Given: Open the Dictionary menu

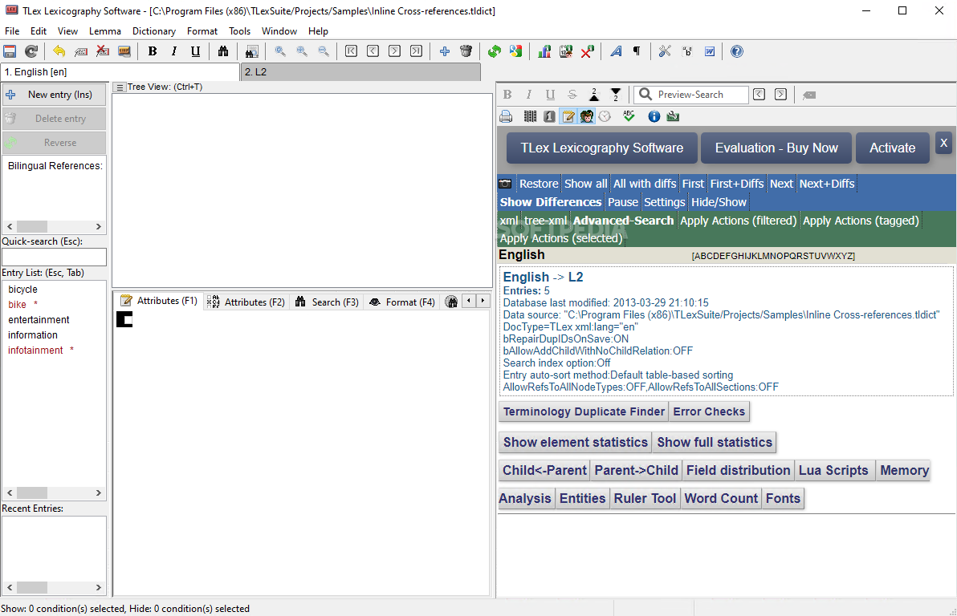Looking at the screenshot, I should pos(154,31).
